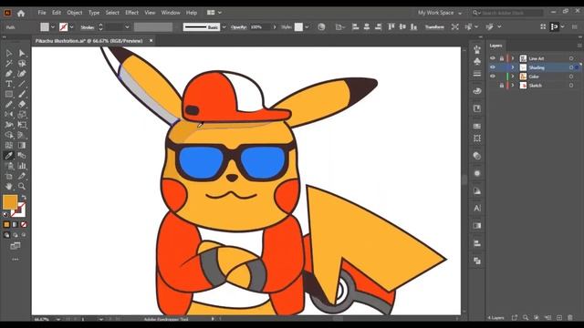The width and height of the screenshot is (584, 328).
Task: Open the Graphic Style dropdown arrow
Action: 307,26
